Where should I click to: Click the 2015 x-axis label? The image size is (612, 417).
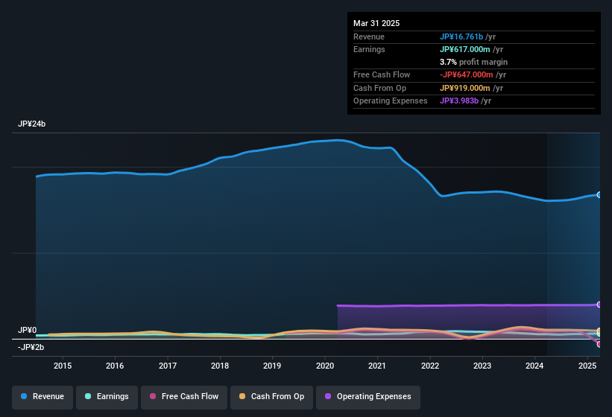pos(63,366)
